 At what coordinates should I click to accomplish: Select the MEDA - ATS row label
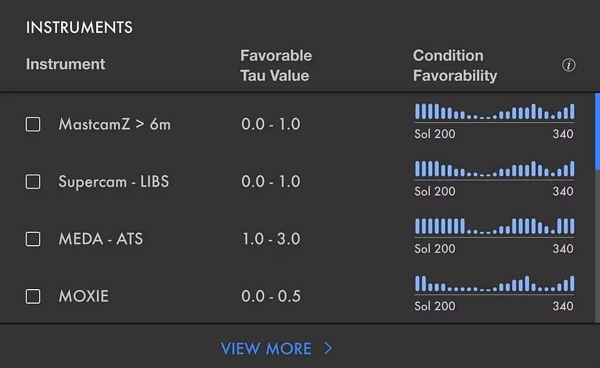click(x=101, y=239)
